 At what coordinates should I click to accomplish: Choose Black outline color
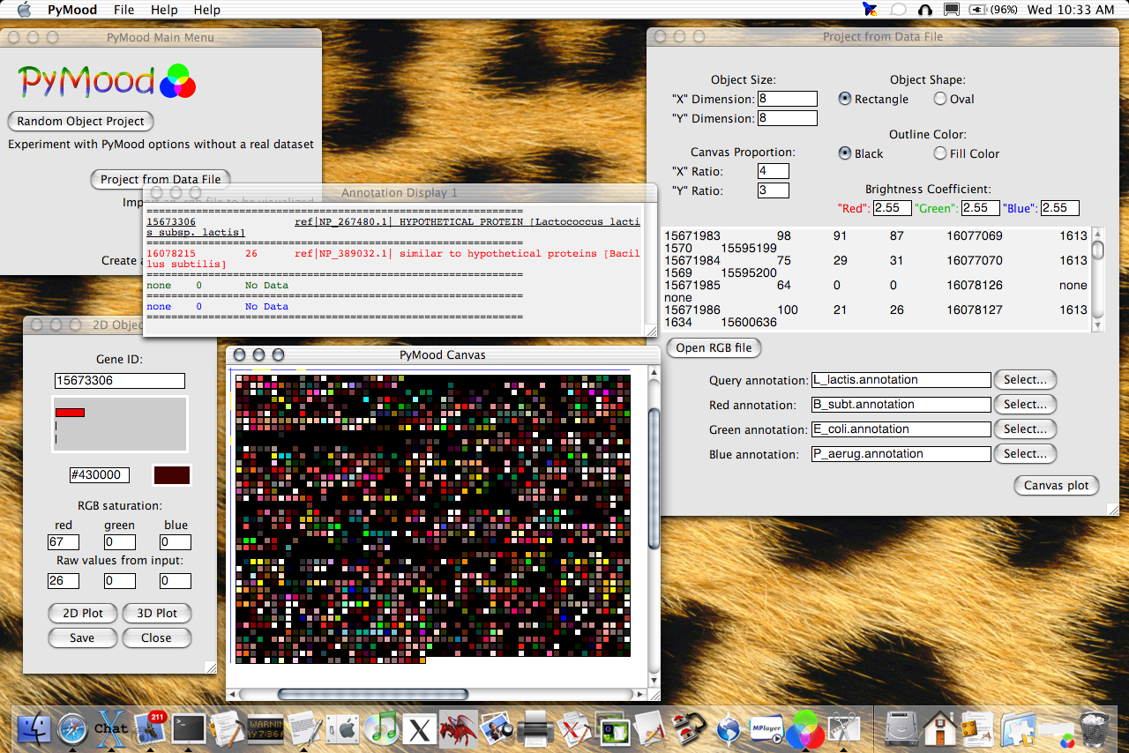[x=845, y=153]
